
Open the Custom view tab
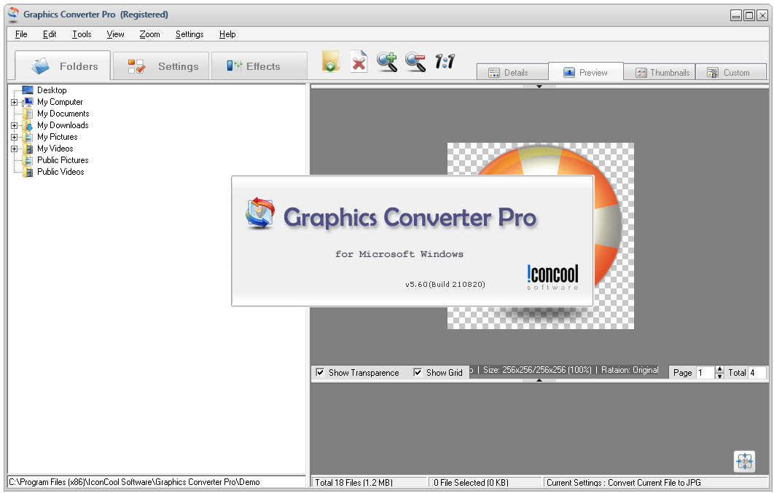click(x=731, y=73)
